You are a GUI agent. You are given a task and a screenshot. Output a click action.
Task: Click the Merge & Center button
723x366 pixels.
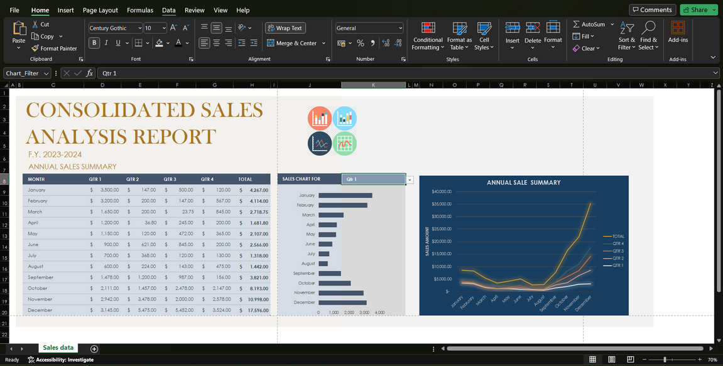(x=292, y=43)
